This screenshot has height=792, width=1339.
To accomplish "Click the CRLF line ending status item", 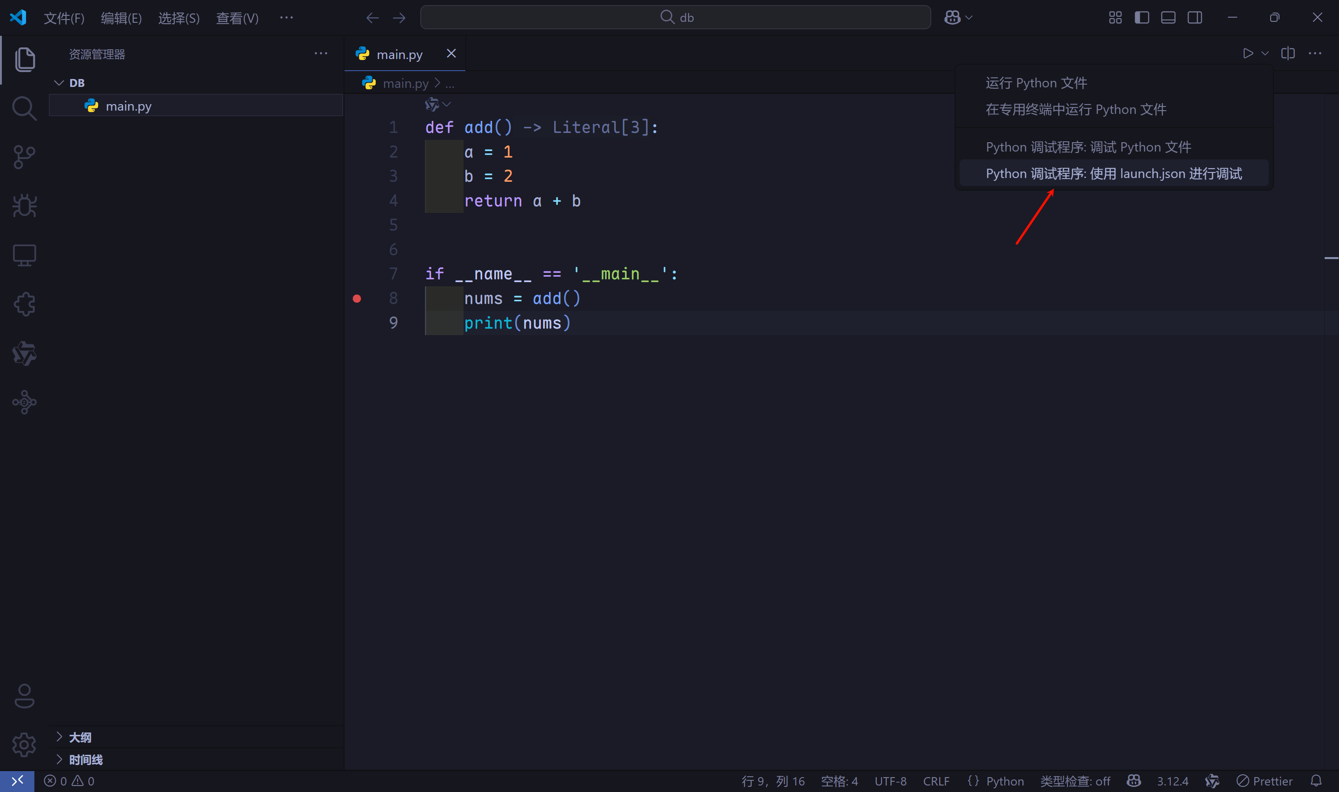I will tap(936, 781).
